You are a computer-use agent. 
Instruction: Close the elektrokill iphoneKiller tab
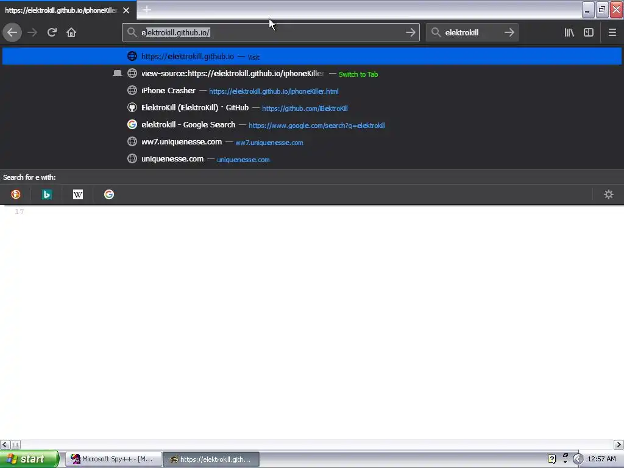pyautogui.click(x=126, y=10)
